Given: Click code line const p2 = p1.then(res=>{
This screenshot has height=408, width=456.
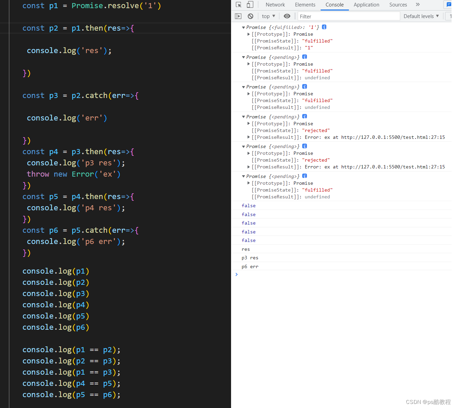Looking at the screenshot, I should tap(78, 28).
